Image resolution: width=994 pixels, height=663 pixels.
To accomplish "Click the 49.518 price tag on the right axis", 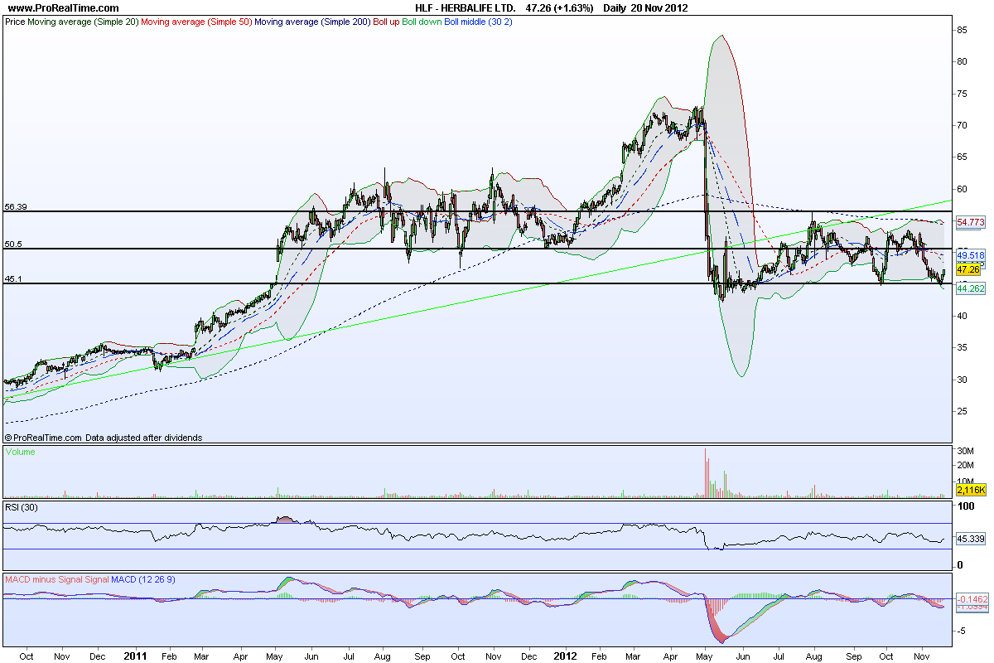I will pos(970,256).
